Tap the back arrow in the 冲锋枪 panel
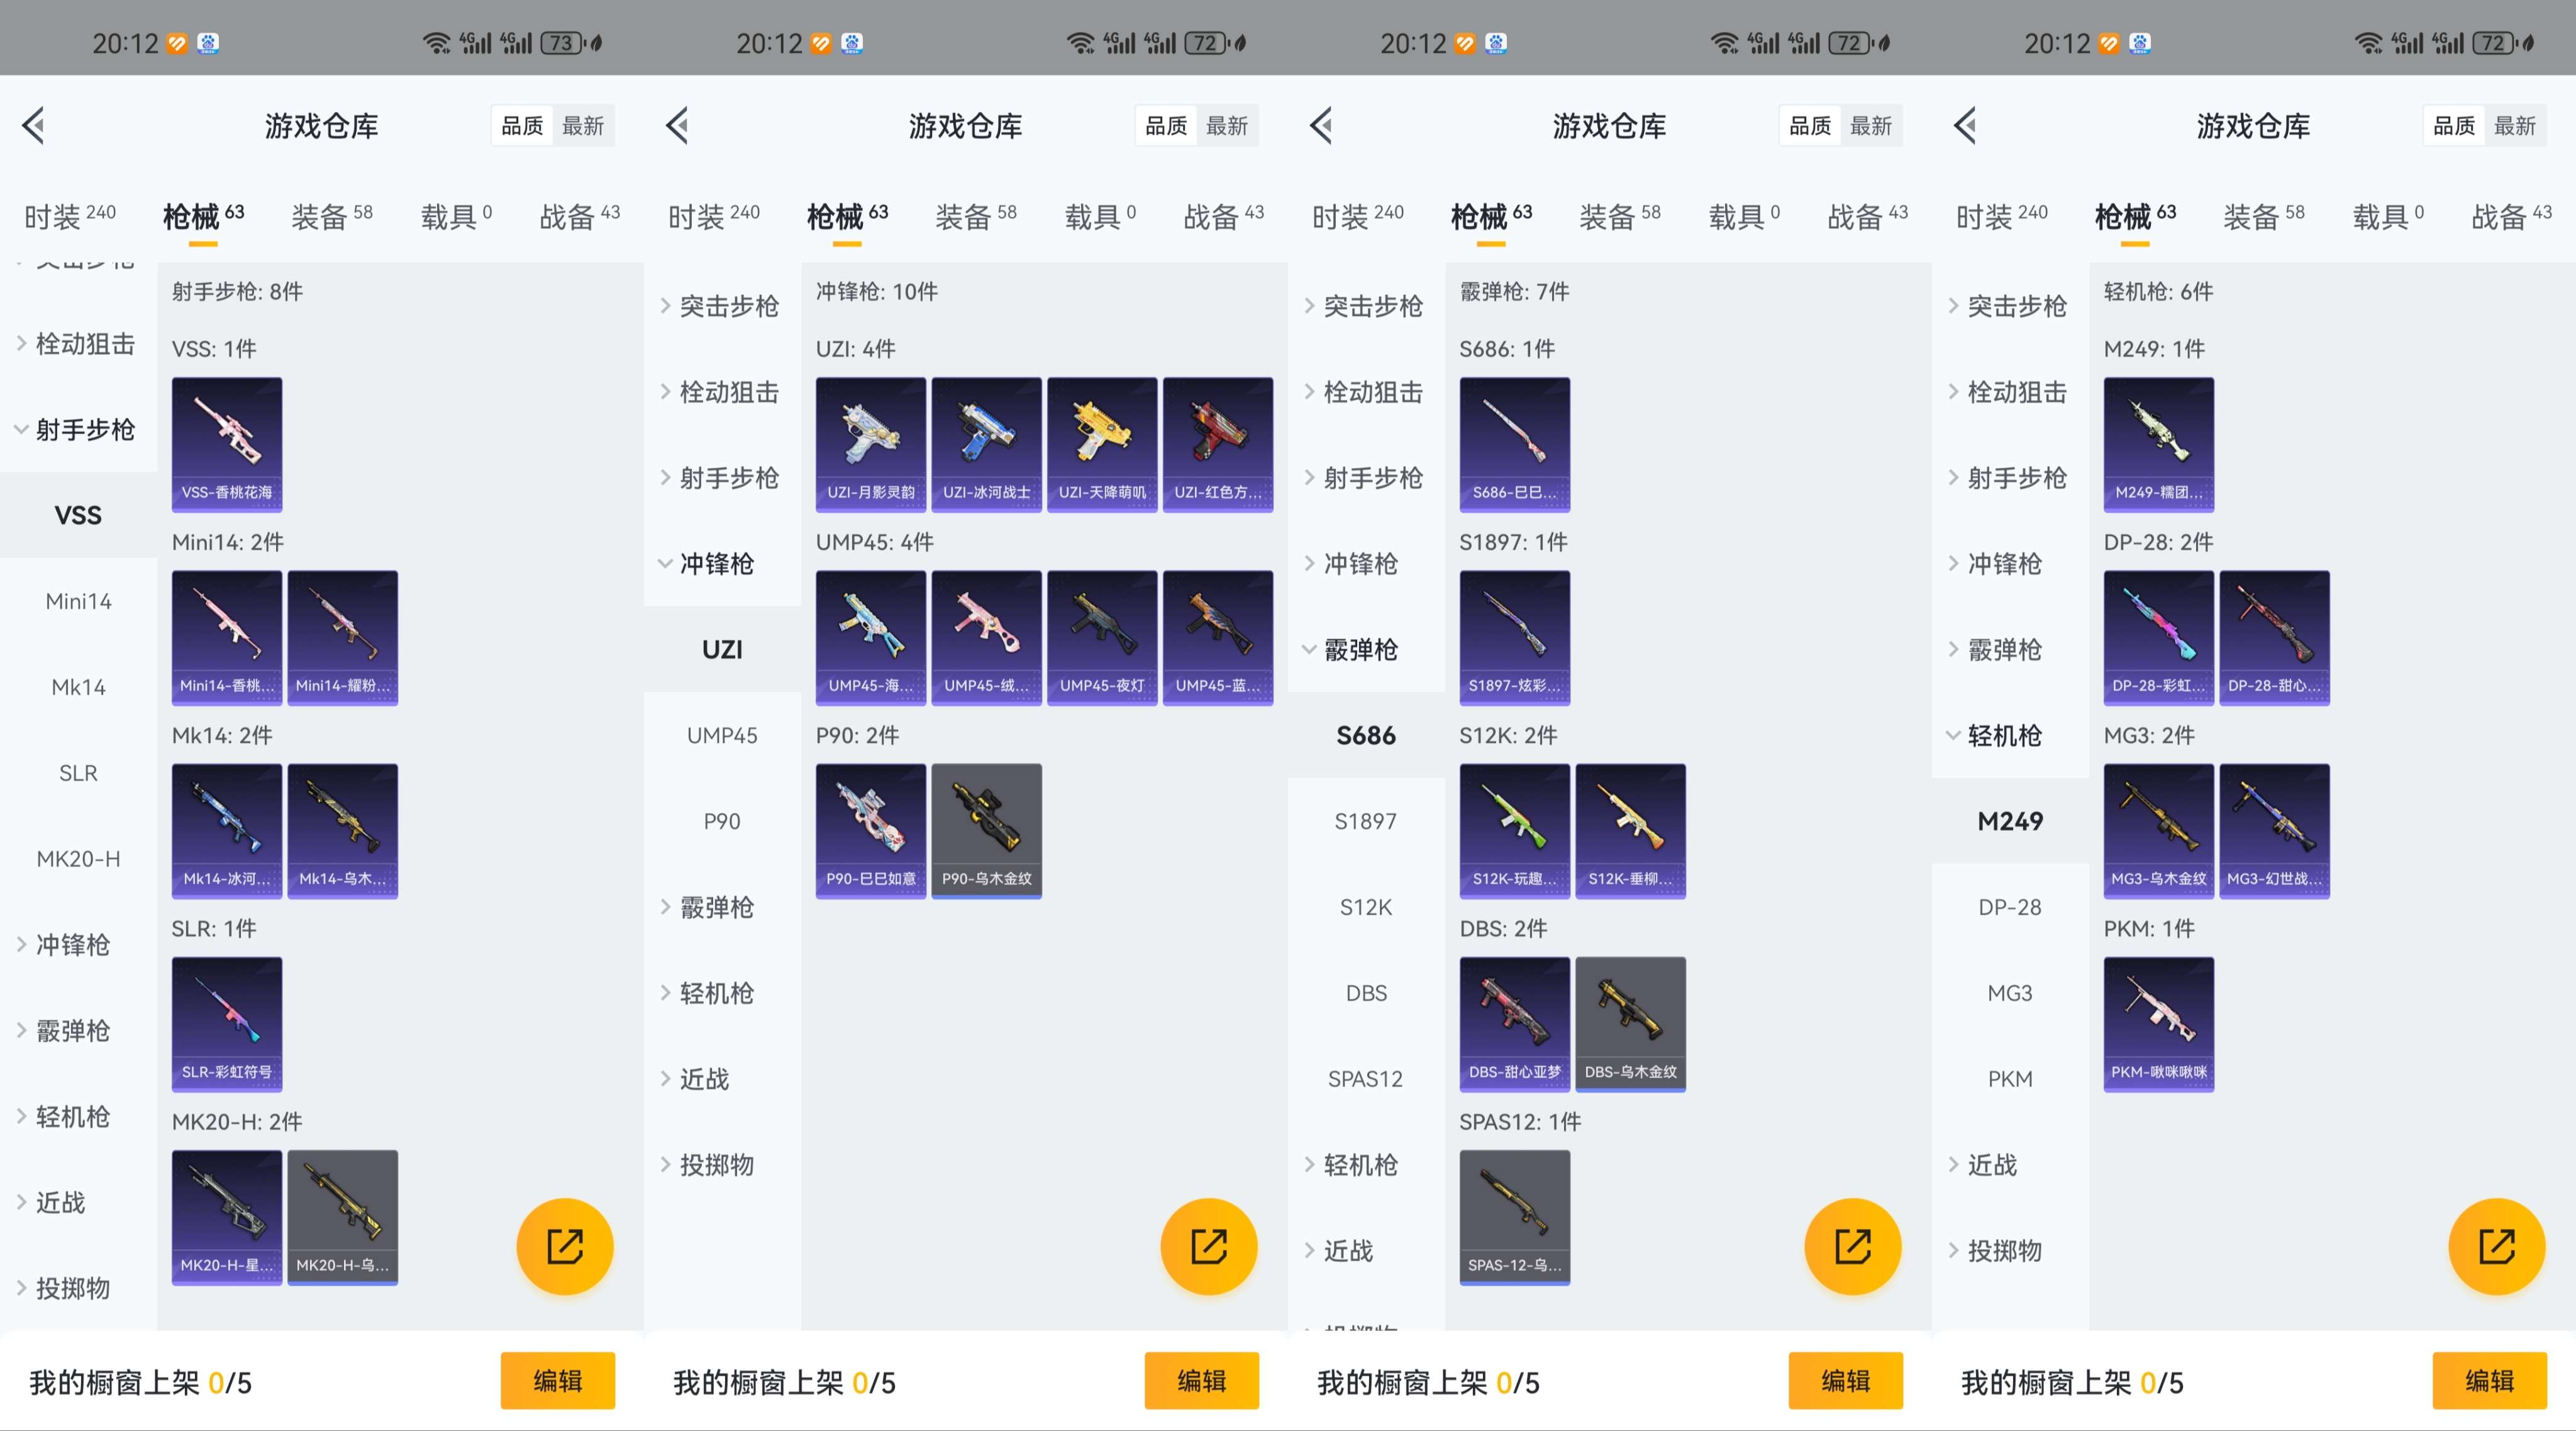The width and height of the screenshot is (2576, 1431). [678, 125]
